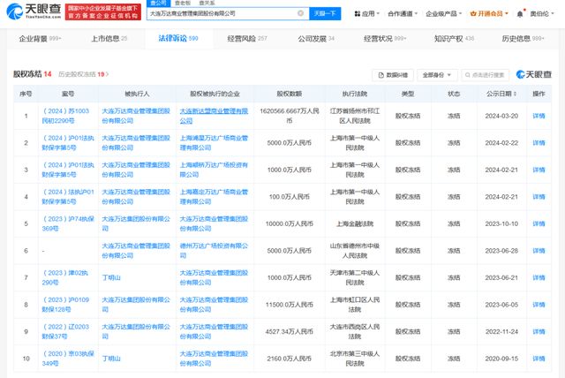Click the 1620566.6667万人民币 amount cell

(290, 116)
